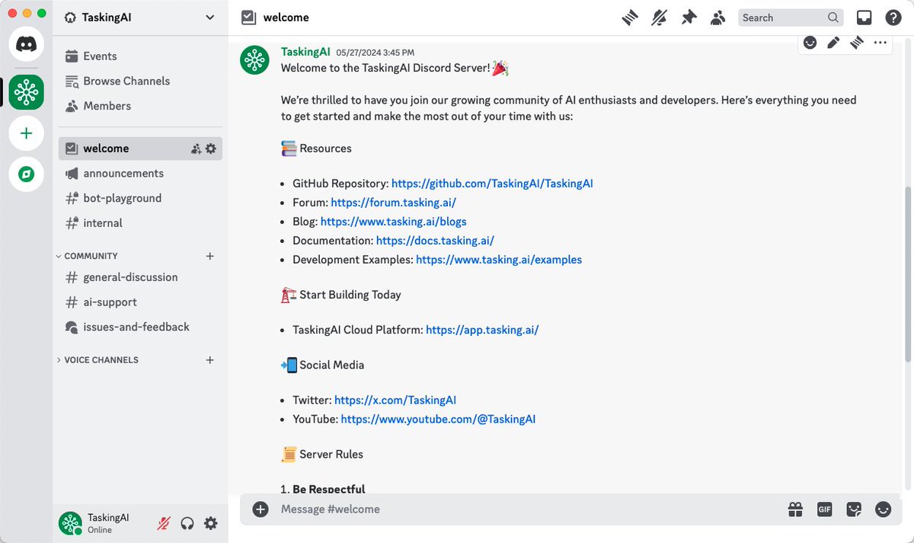Show pinned messages pin icon
Screen dimensions: 914x543
pyautogui.click(x=689, y=18)
